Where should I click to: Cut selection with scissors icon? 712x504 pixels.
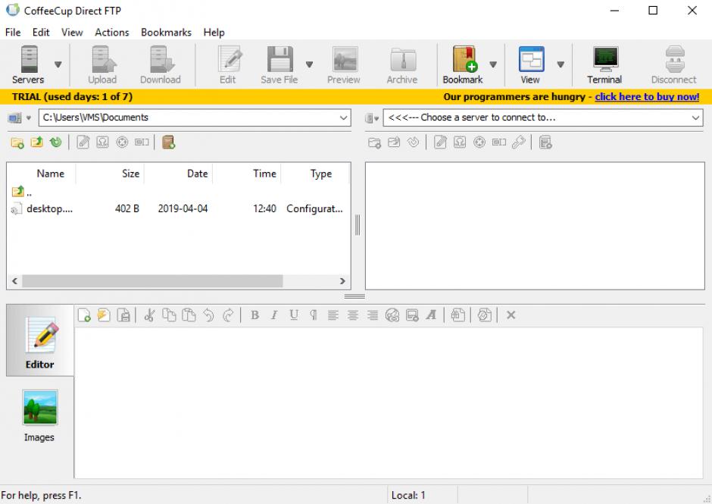click(149, 315)
